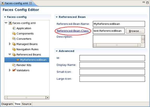This screenshot has width=150, height=107.
Task: Click the Browse... button
Action: click(135, 31)
